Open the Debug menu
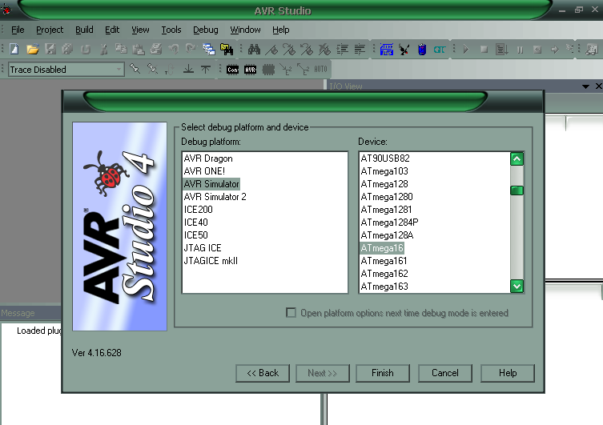603x425 pixels. [205, 30]
